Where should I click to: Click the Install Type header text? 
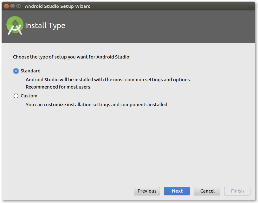click(45, 26)
